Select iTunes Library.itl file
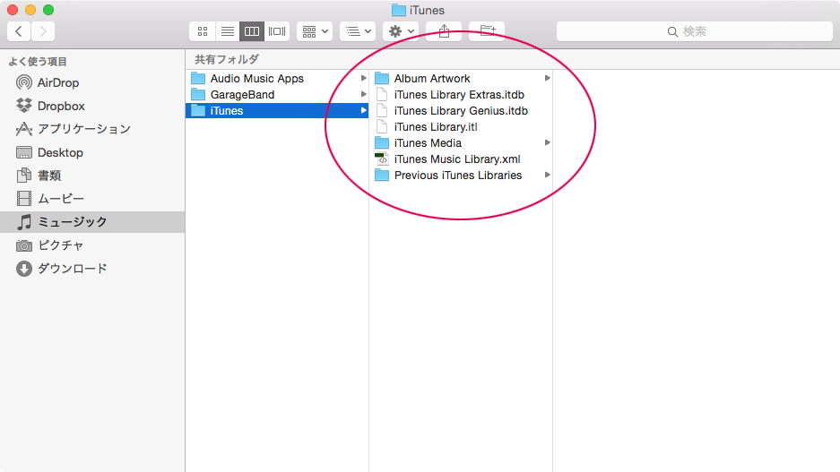The height and width of the screenshot is (472, 840). coord(461,127)
